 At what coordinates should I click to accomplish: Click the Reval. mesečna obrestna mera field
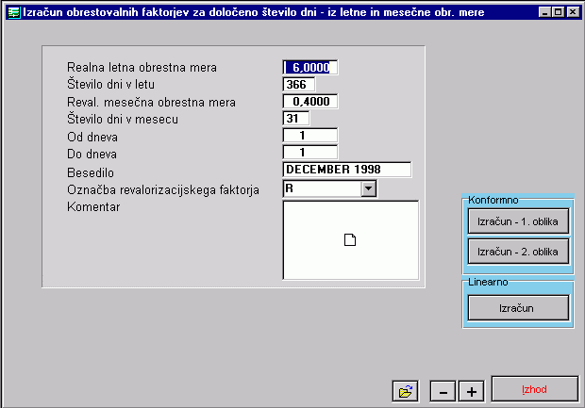(310, 102)
